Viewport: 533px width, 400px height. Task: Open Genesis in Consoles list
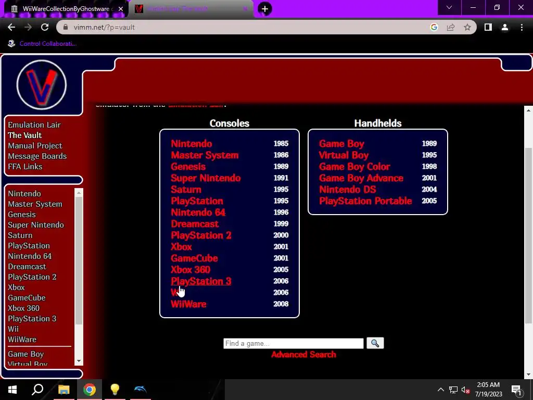188,167
